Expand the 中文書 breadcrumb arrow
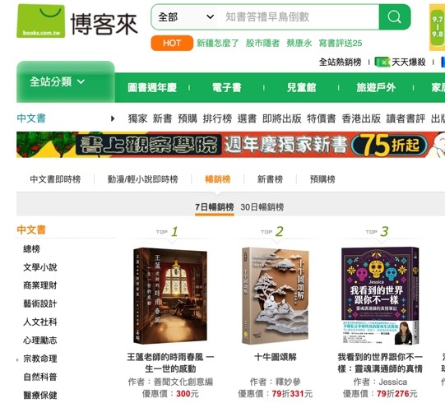Screen dimensions: 445x403 click(x=113, y=118)
